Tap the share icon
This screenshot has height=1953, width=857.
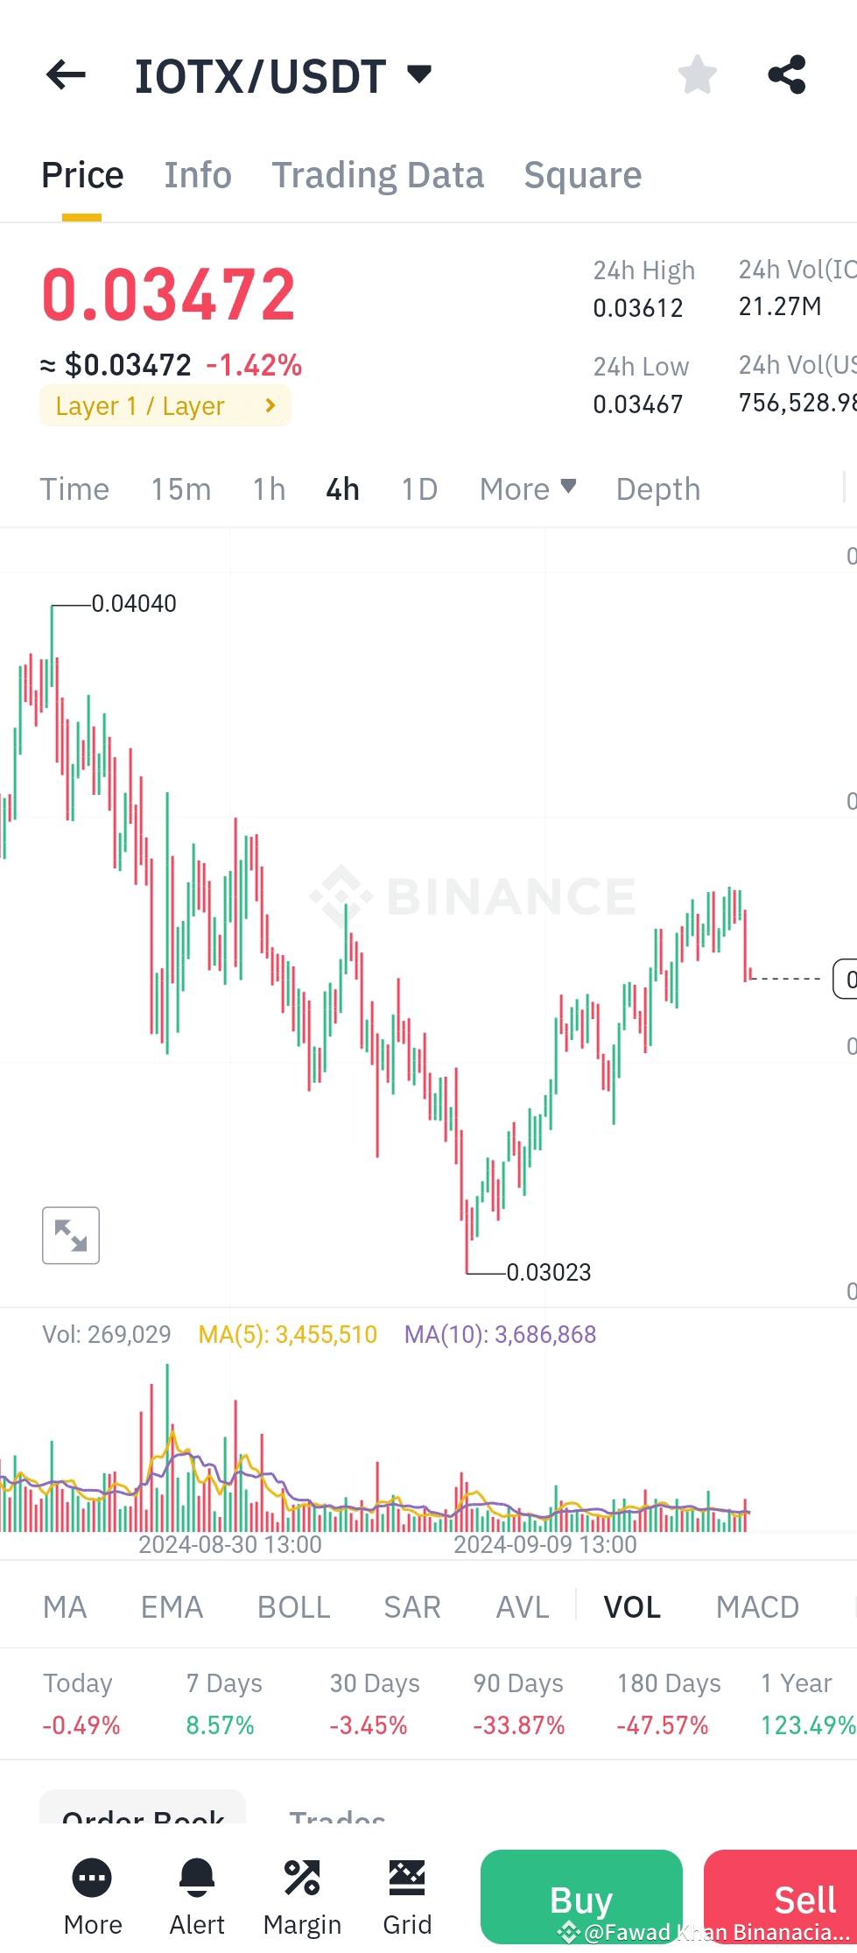click(x=787, y=74)
